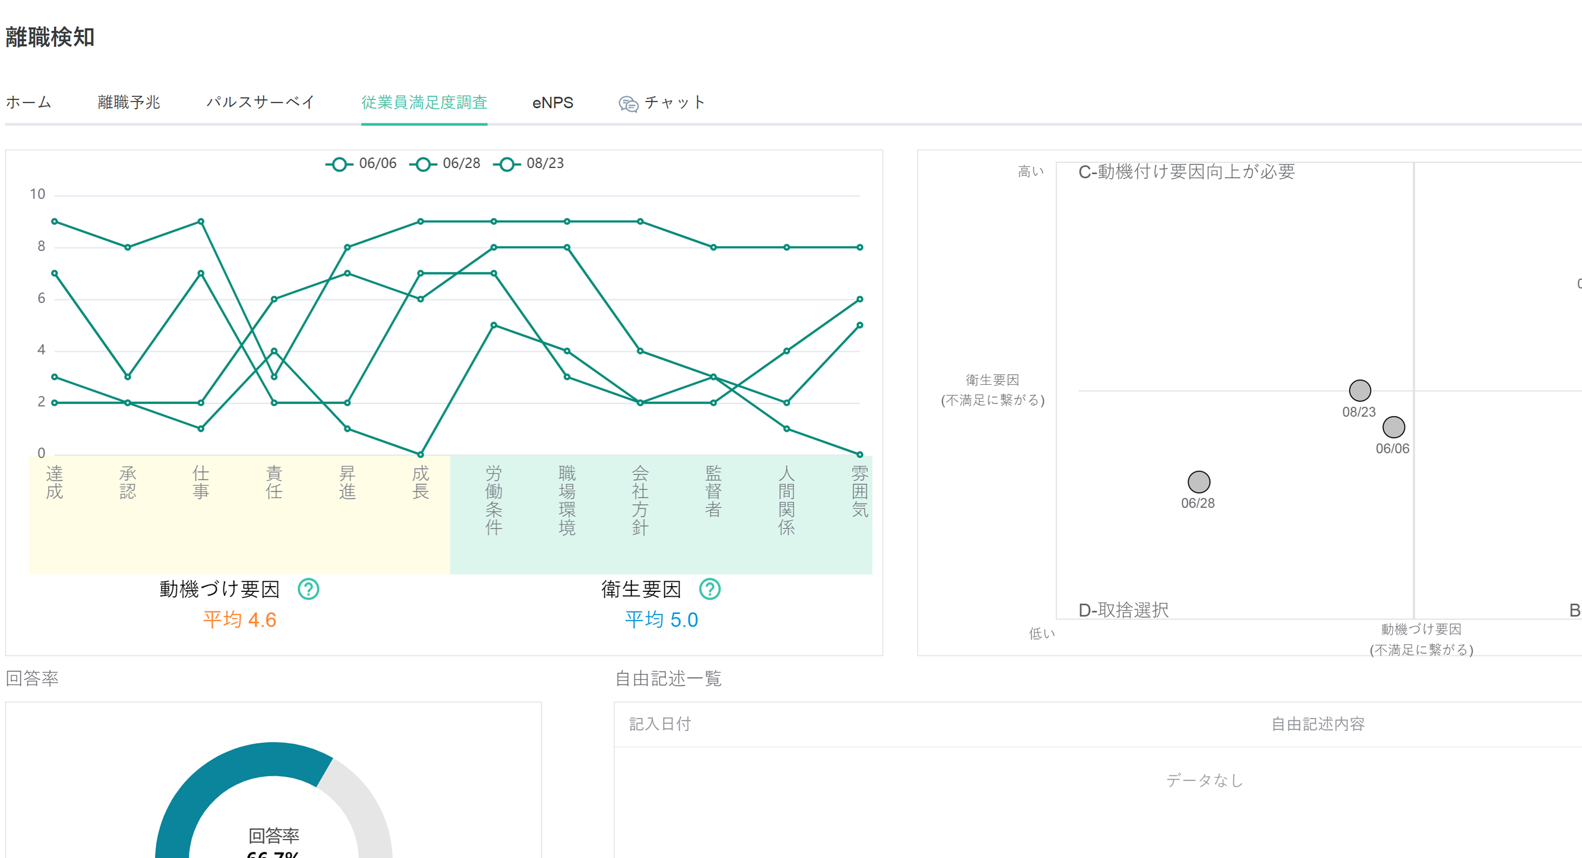This screenshot has height=858, width=1582.
Task: Click the chat bubble icon
Action: coord(629,104)
